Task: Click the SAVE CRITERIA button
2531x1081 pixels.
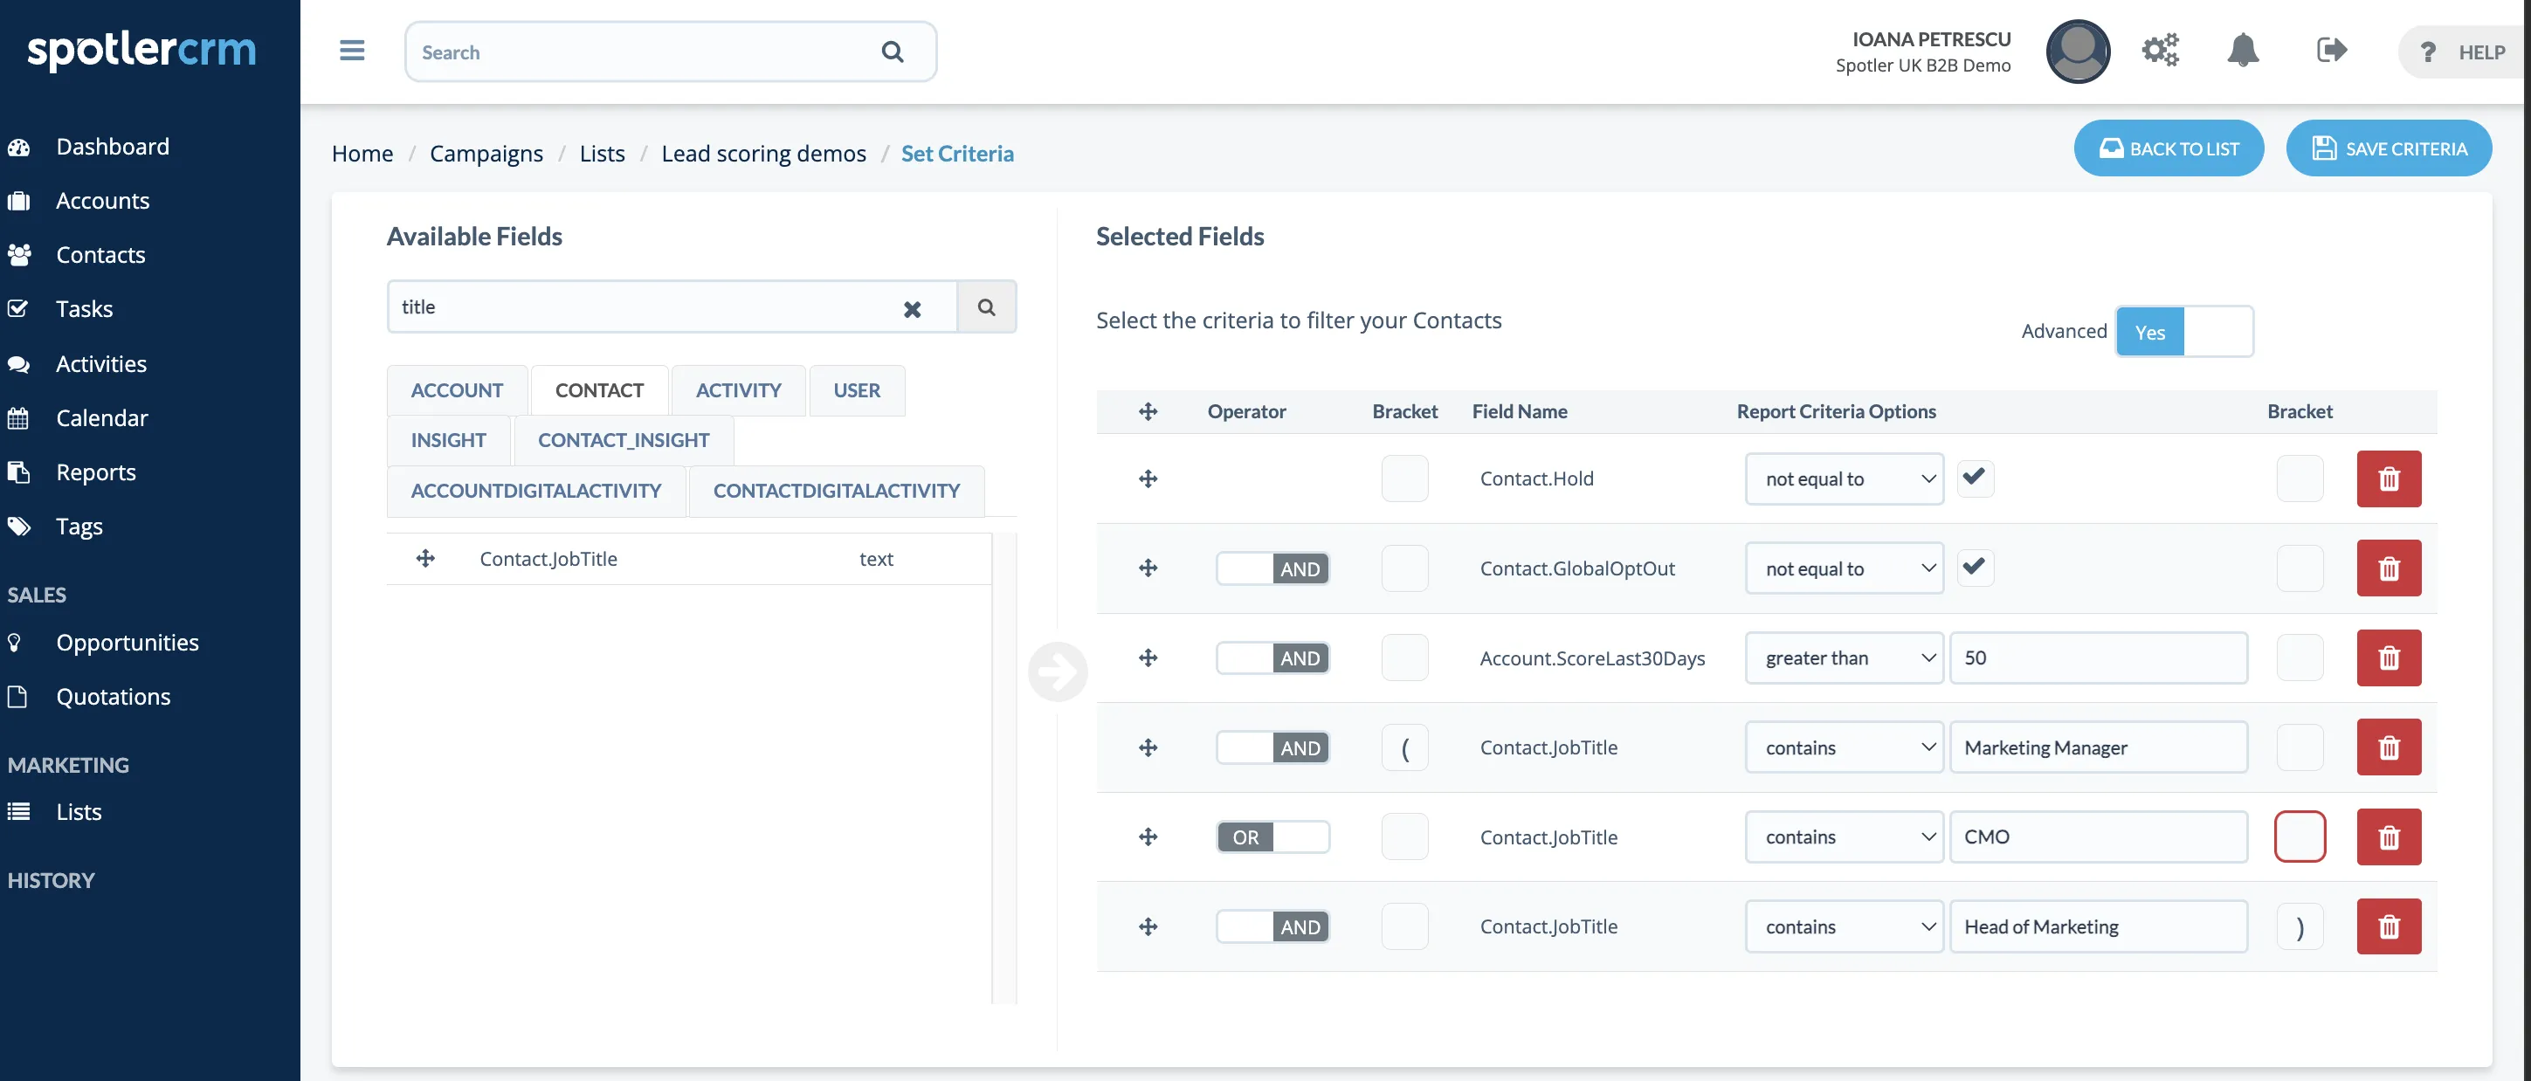Action: (x=2388, y=149)
